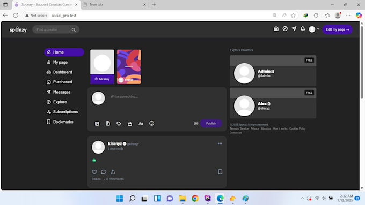365x205 pixels.
Task: Open a new browser tab with plus
Action: (154, 5)
